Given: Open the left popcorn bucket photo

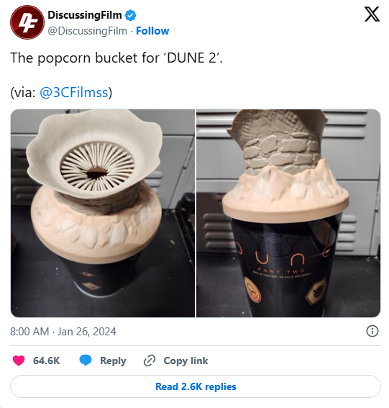Looking at the screenshot, I should [102, 213].
